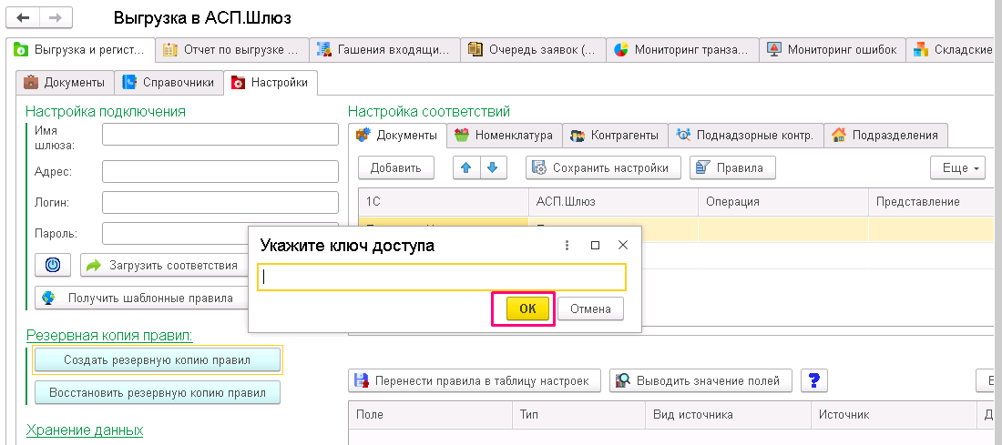Click the Добавить button
Screen dimensions: 1002x445
point(396,168)
